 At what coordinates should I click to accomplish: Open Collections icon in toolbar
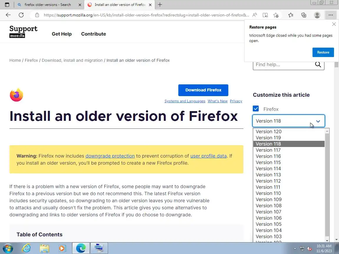[x=304, y=15]
